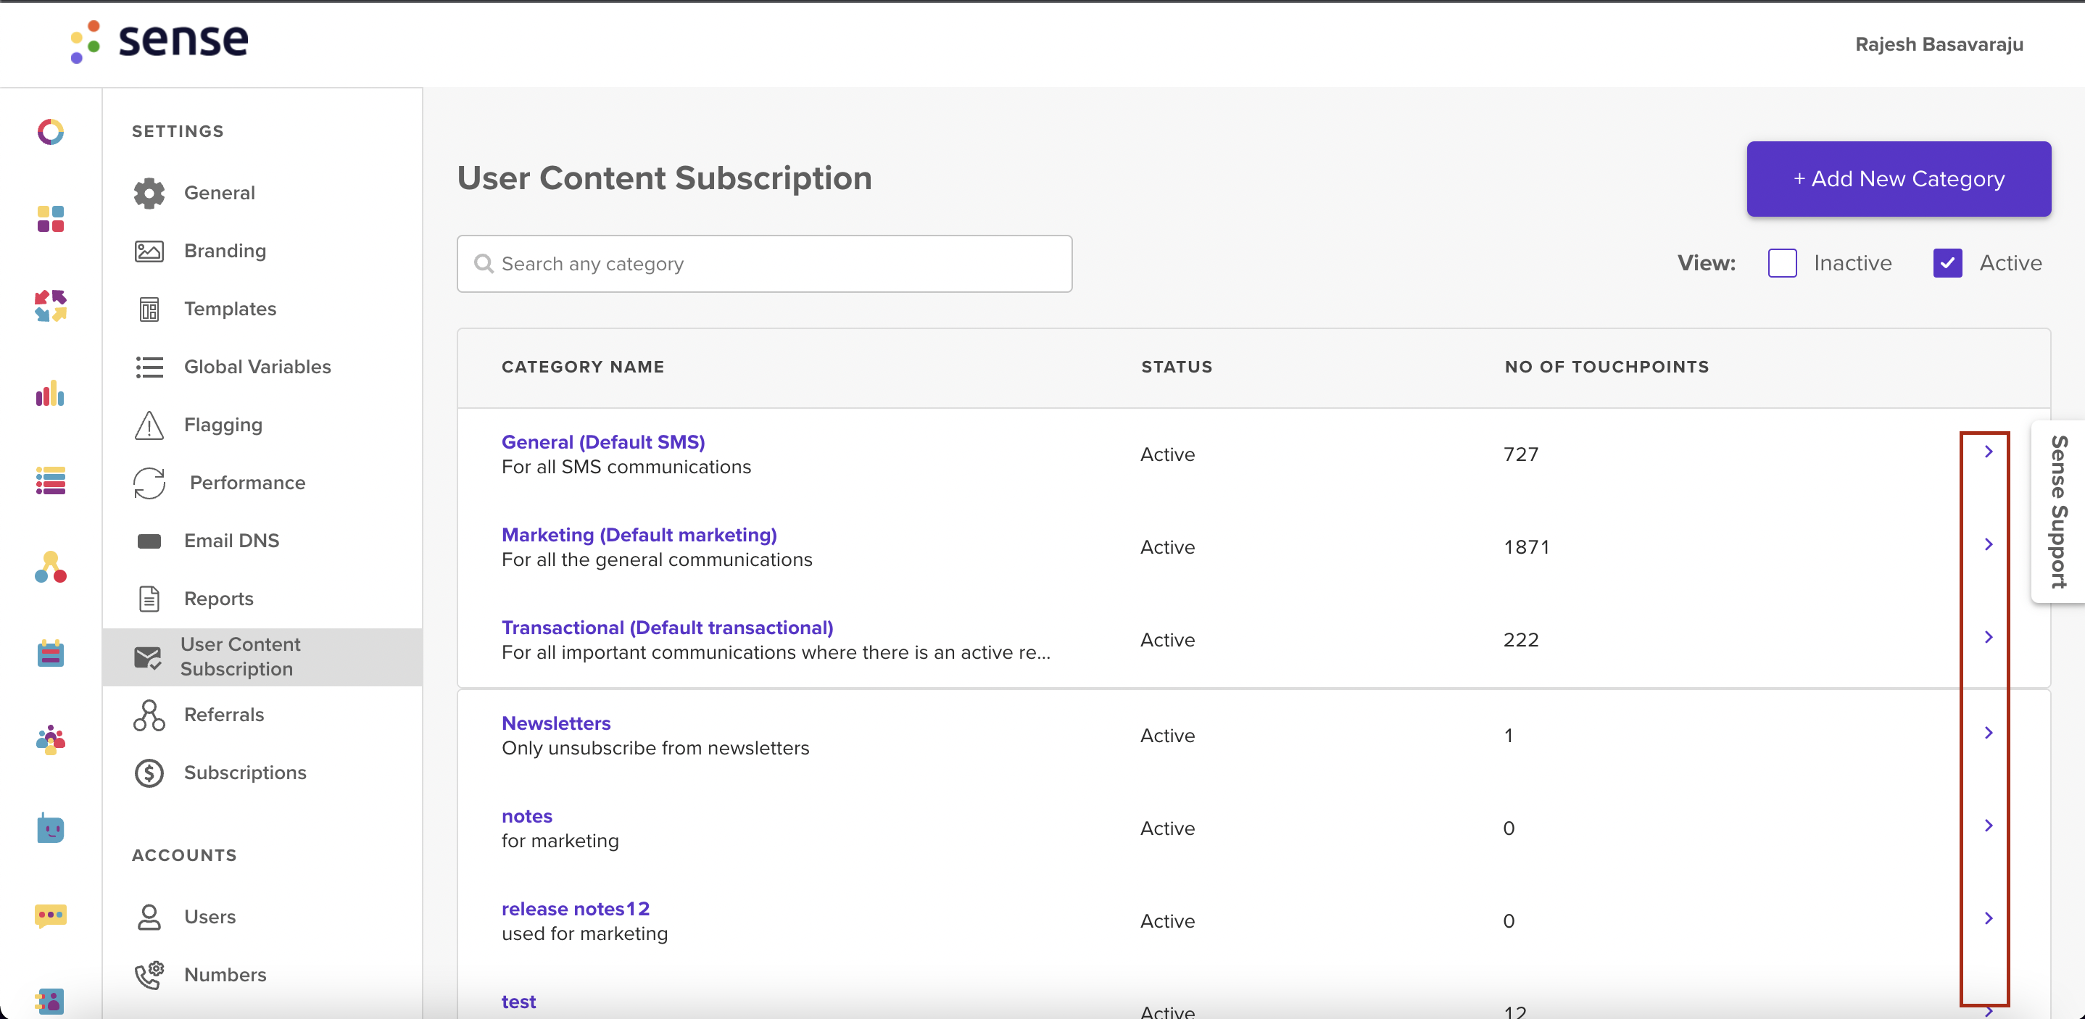The height and width of the screenshot is (1019, 2085).
Task: Open the people group icon in left rail
Action: 50,740
